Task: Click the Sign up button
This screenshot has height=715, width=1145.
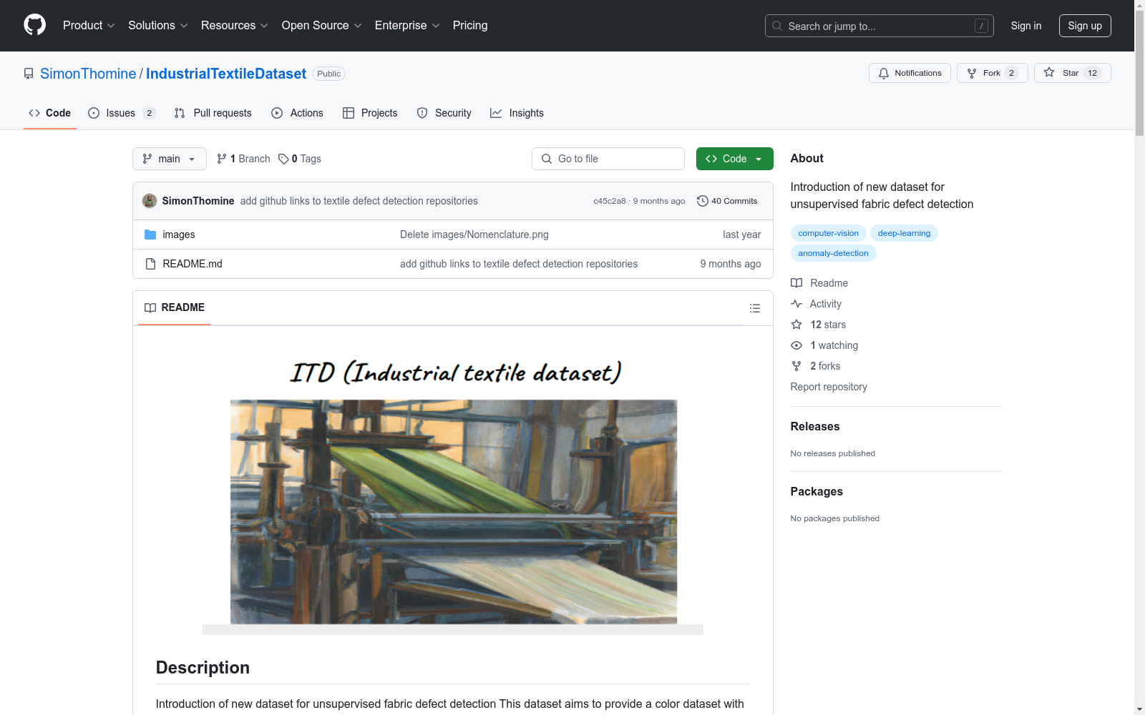Action: pos(1085,26)
